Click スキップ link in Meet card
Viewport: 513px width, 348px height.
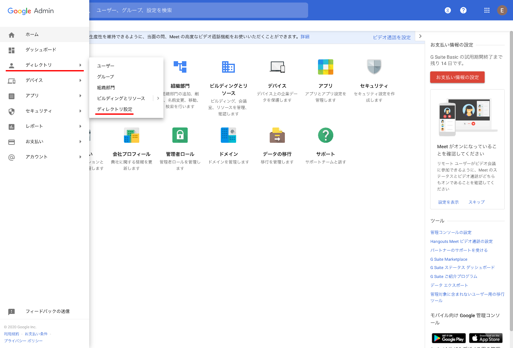point(476,202)
